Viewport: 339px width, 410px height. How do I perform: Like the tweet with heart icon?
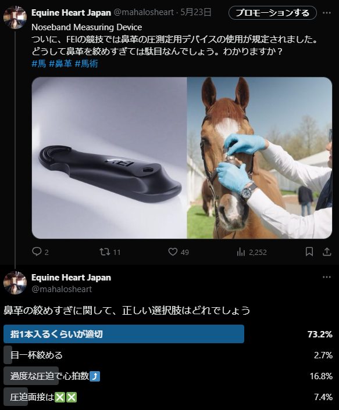click(x=173, y=252)
